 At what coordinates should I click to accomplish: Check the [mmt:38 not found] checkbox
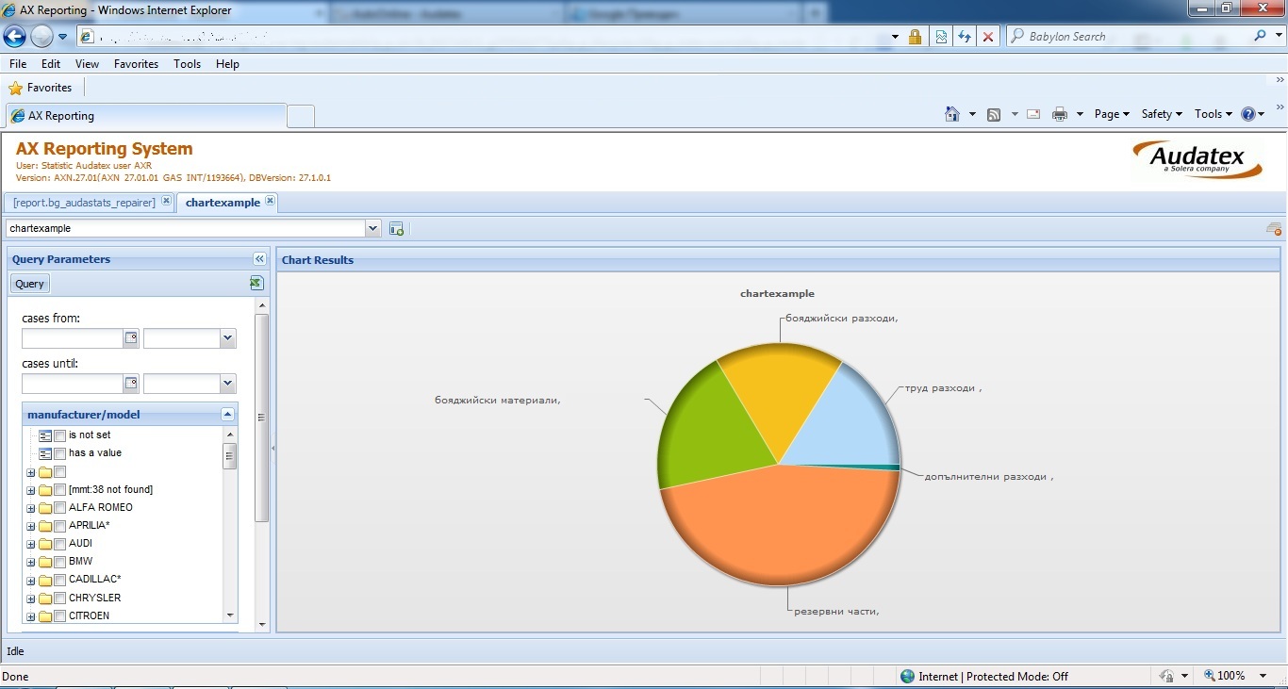pos(60,490)
